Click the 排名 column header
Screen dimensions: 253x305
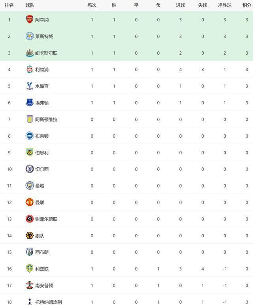(9, 6)
